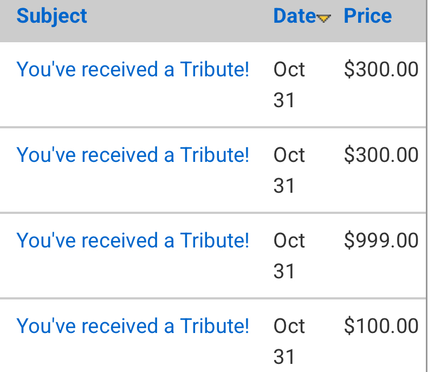Sort messages by the Price header
The image size is (441, 372).
367,16
